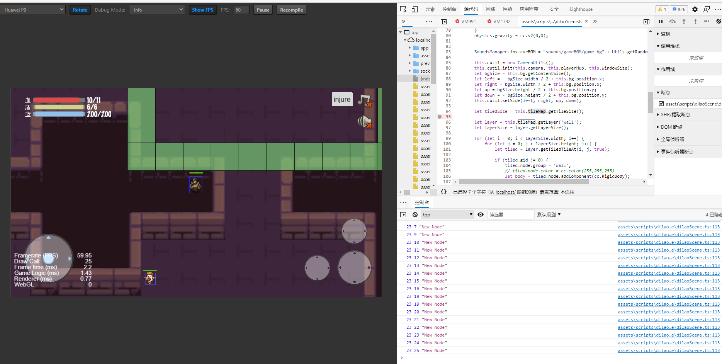Open the drawer's three-dot menu

pyautogui.click(x=403, y=202)
